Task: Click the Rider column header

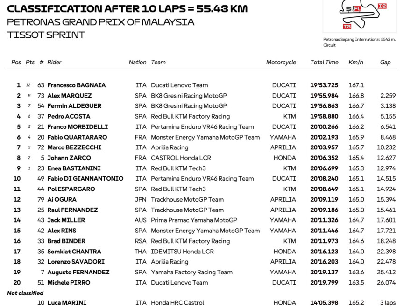Action: coord(54,62)
